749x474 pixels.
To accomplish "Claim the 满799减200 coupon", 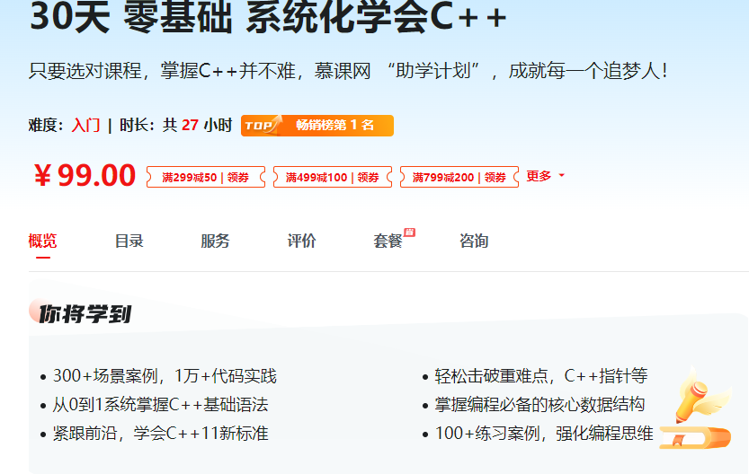I will pyautogui.click(x=459, y=177).
